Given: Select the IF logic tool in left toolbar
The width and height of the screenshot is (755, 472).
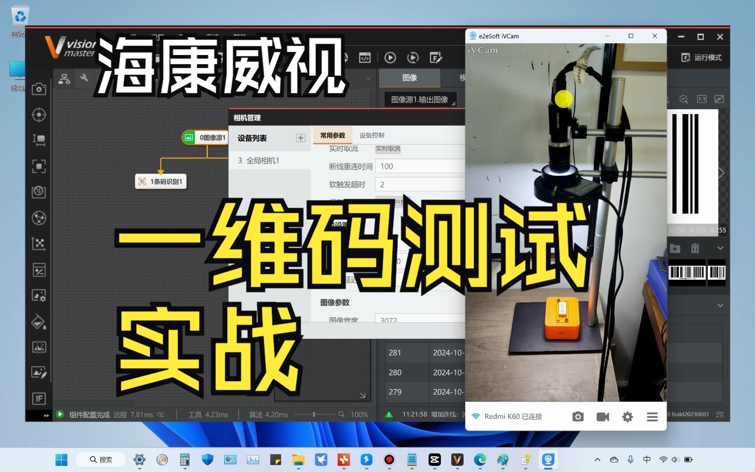Looking at the screenshot, I should click(39, 399).
